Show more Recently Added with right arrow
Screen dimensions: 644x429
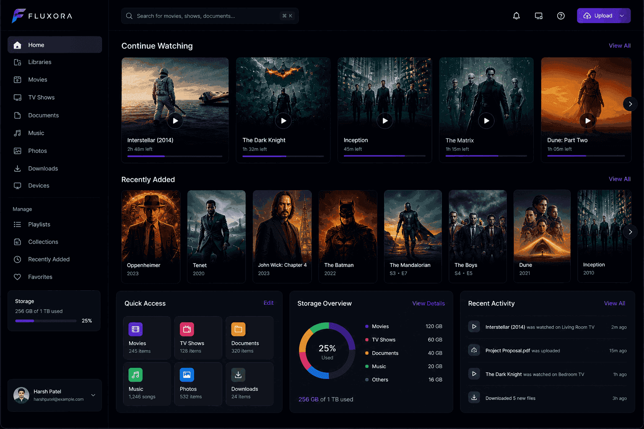pyautogui.click(x=630, y=232)
